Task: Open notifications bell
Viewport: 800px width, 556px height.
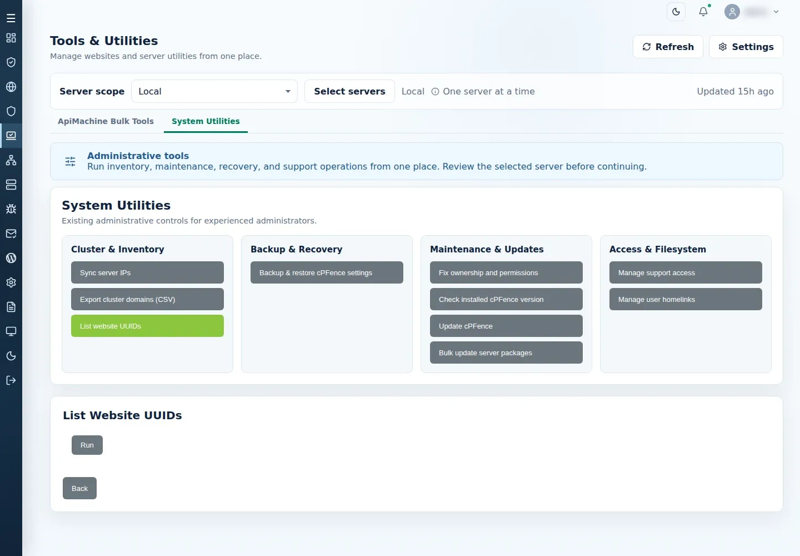Action: (x=703, y=12)
